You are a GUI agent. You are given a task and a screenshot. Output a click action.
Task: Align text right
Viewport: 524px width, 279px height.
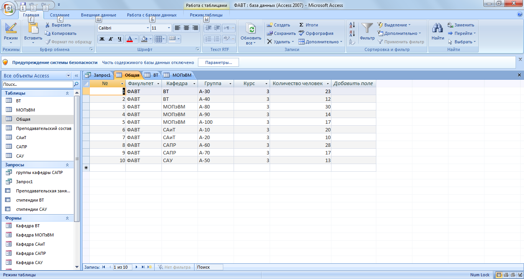pyautogui.click(x=195, y=28)
